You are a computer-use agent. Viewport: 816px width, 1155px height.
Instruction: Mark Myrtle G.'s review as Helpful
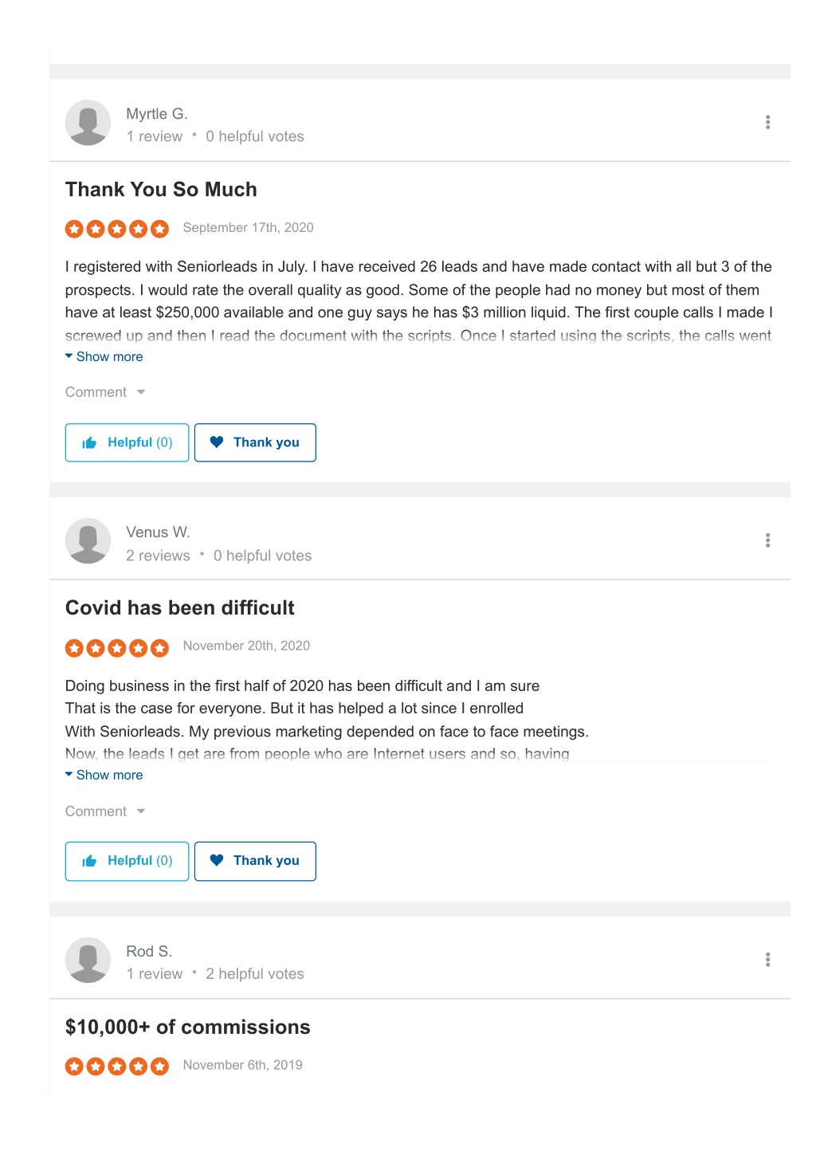click(127, 442)
